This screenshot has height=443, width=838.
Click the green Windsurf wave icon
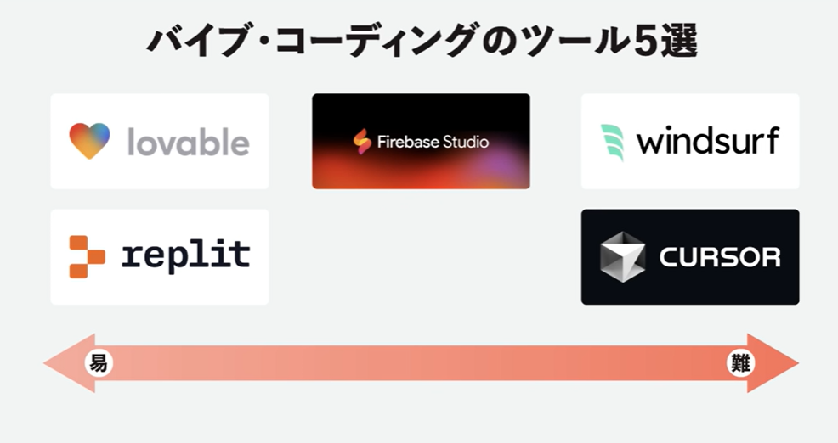click(x=613, y=143)
